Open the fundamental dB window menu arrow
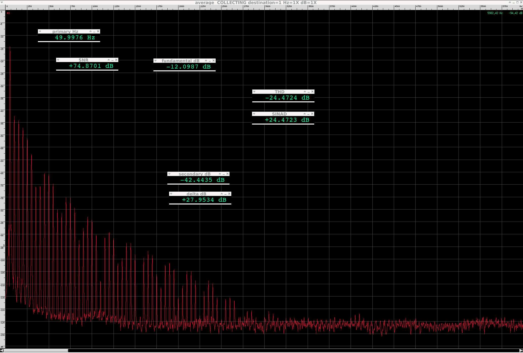Image resolution: width=523 pixels, height=353 pixels. (155, 61)
